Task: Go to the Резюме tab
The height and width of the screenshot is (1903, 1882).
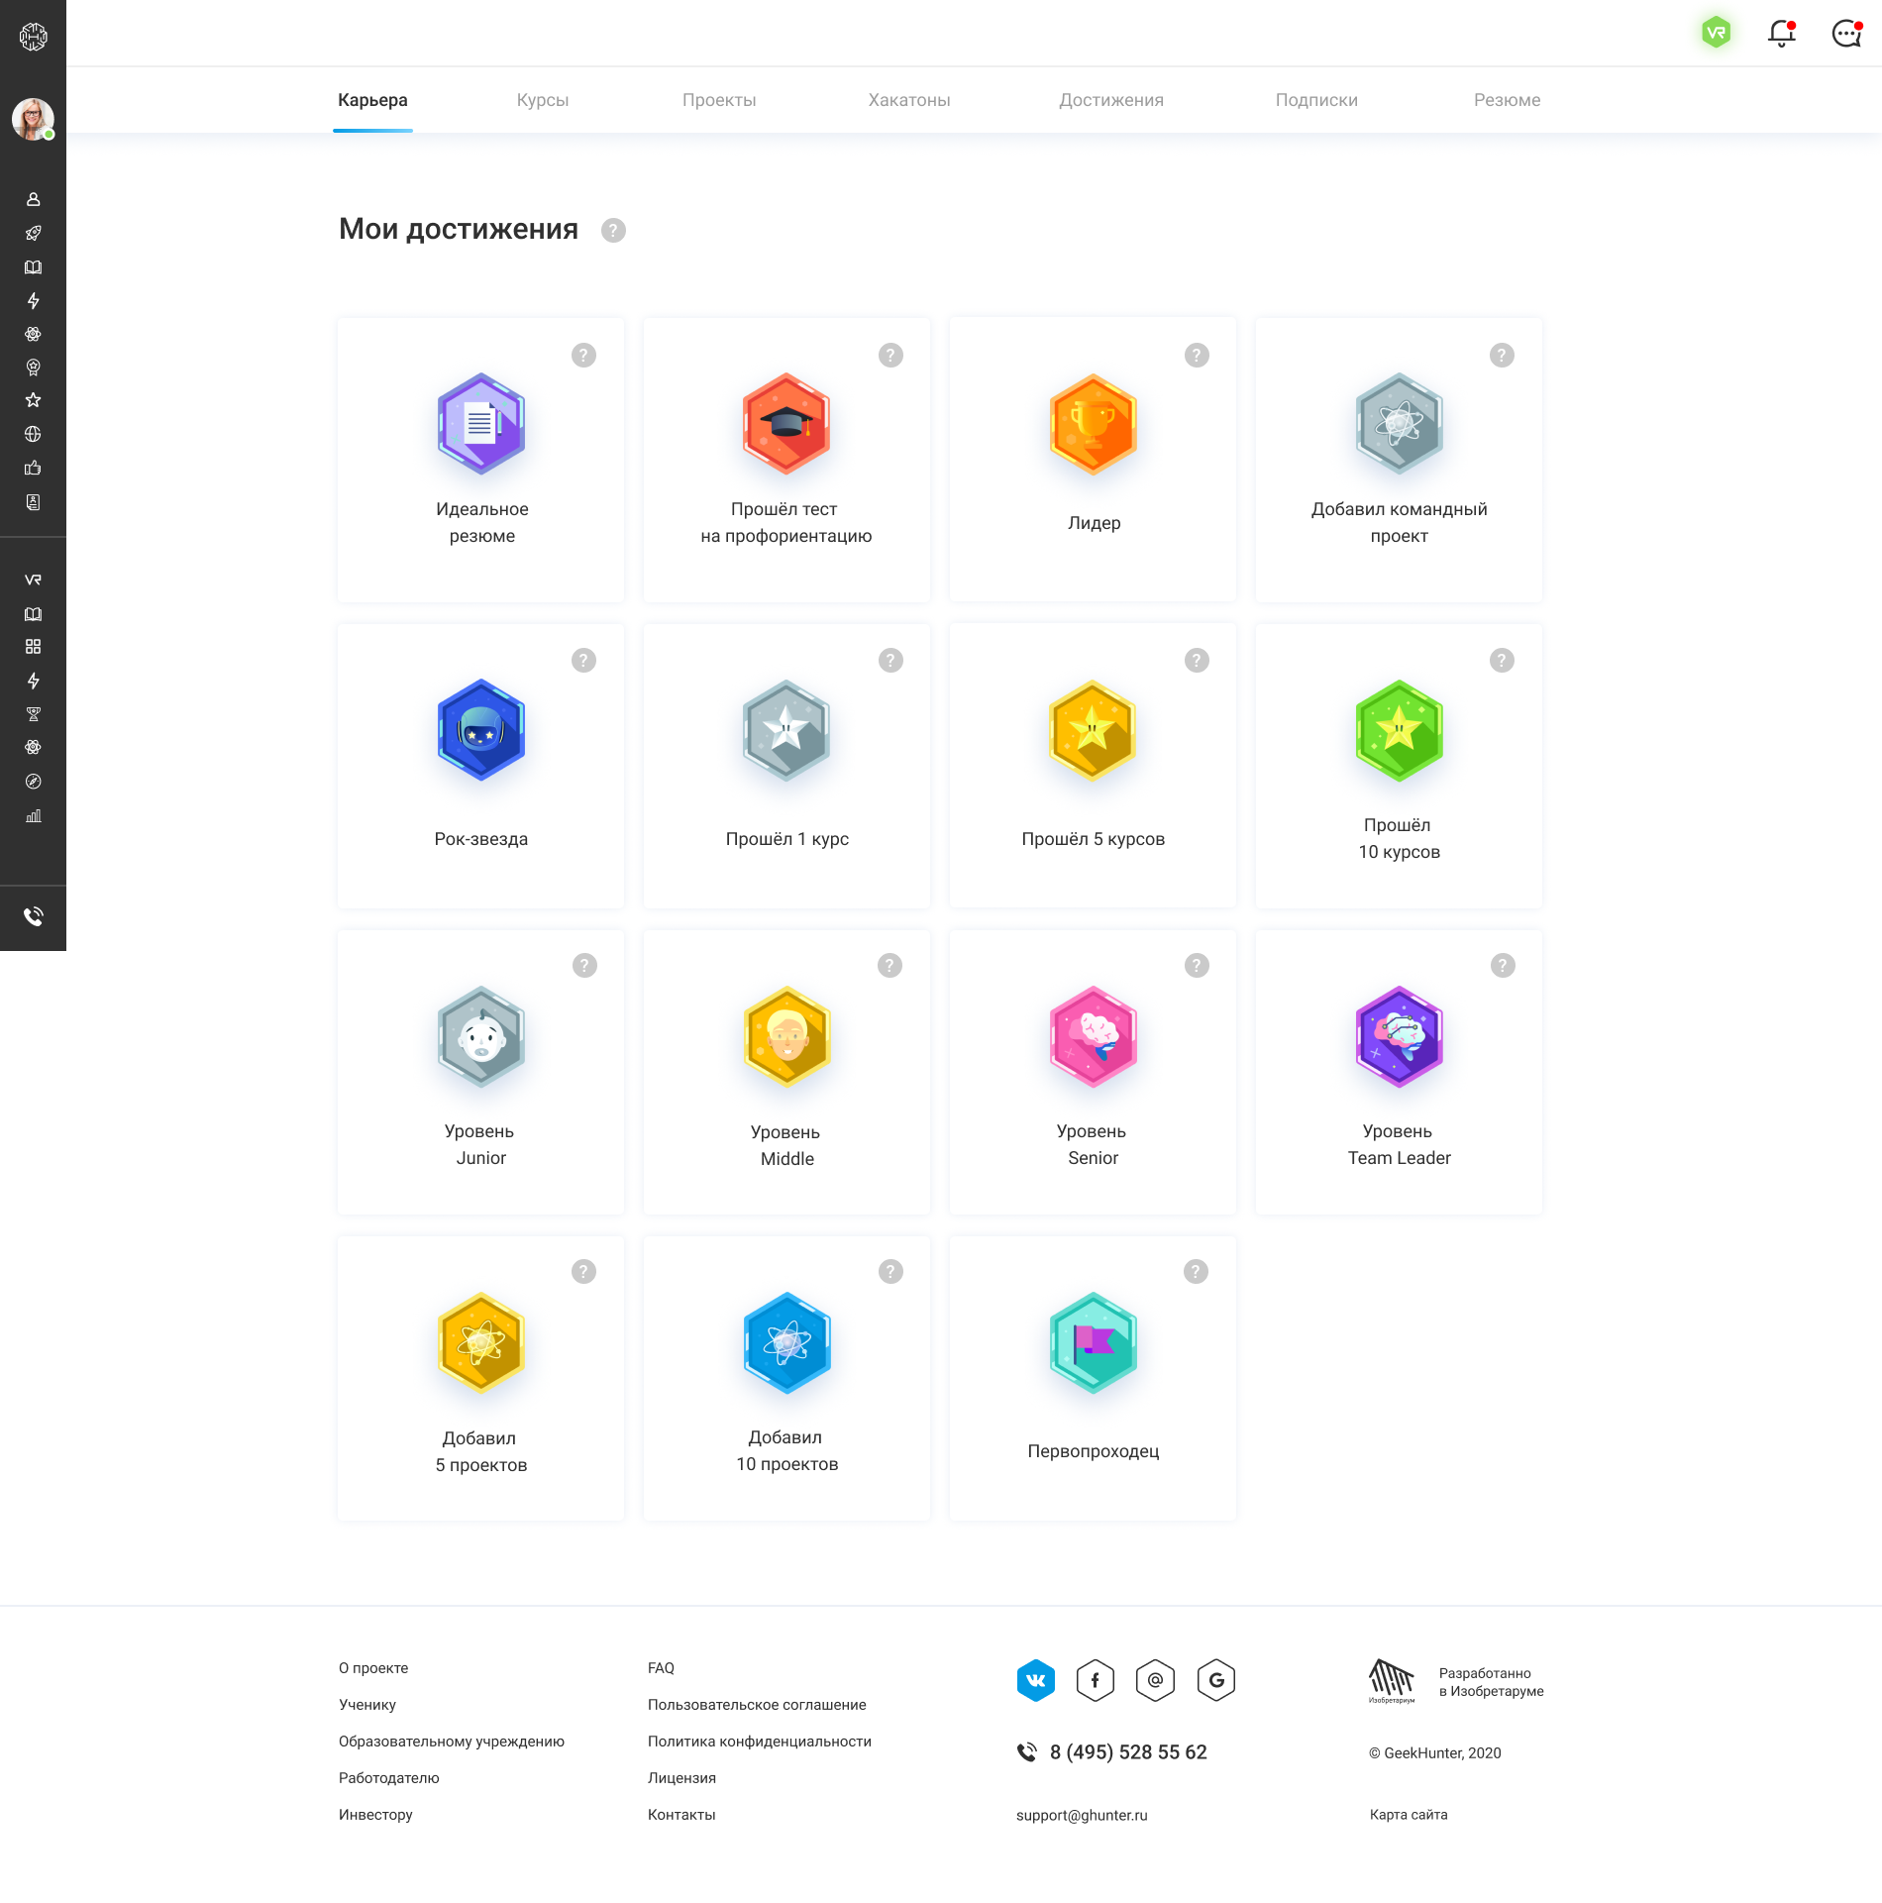Action: coord(1506,100)
